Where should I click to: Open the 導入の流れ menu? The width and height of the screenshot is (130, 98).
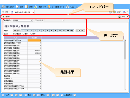8,7
